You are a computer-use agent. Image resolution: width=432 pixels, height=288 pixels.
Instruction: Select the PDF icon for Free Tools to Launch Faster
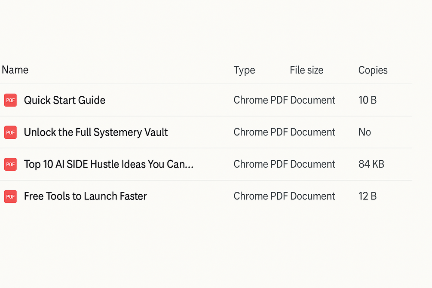tap(10, 196)
